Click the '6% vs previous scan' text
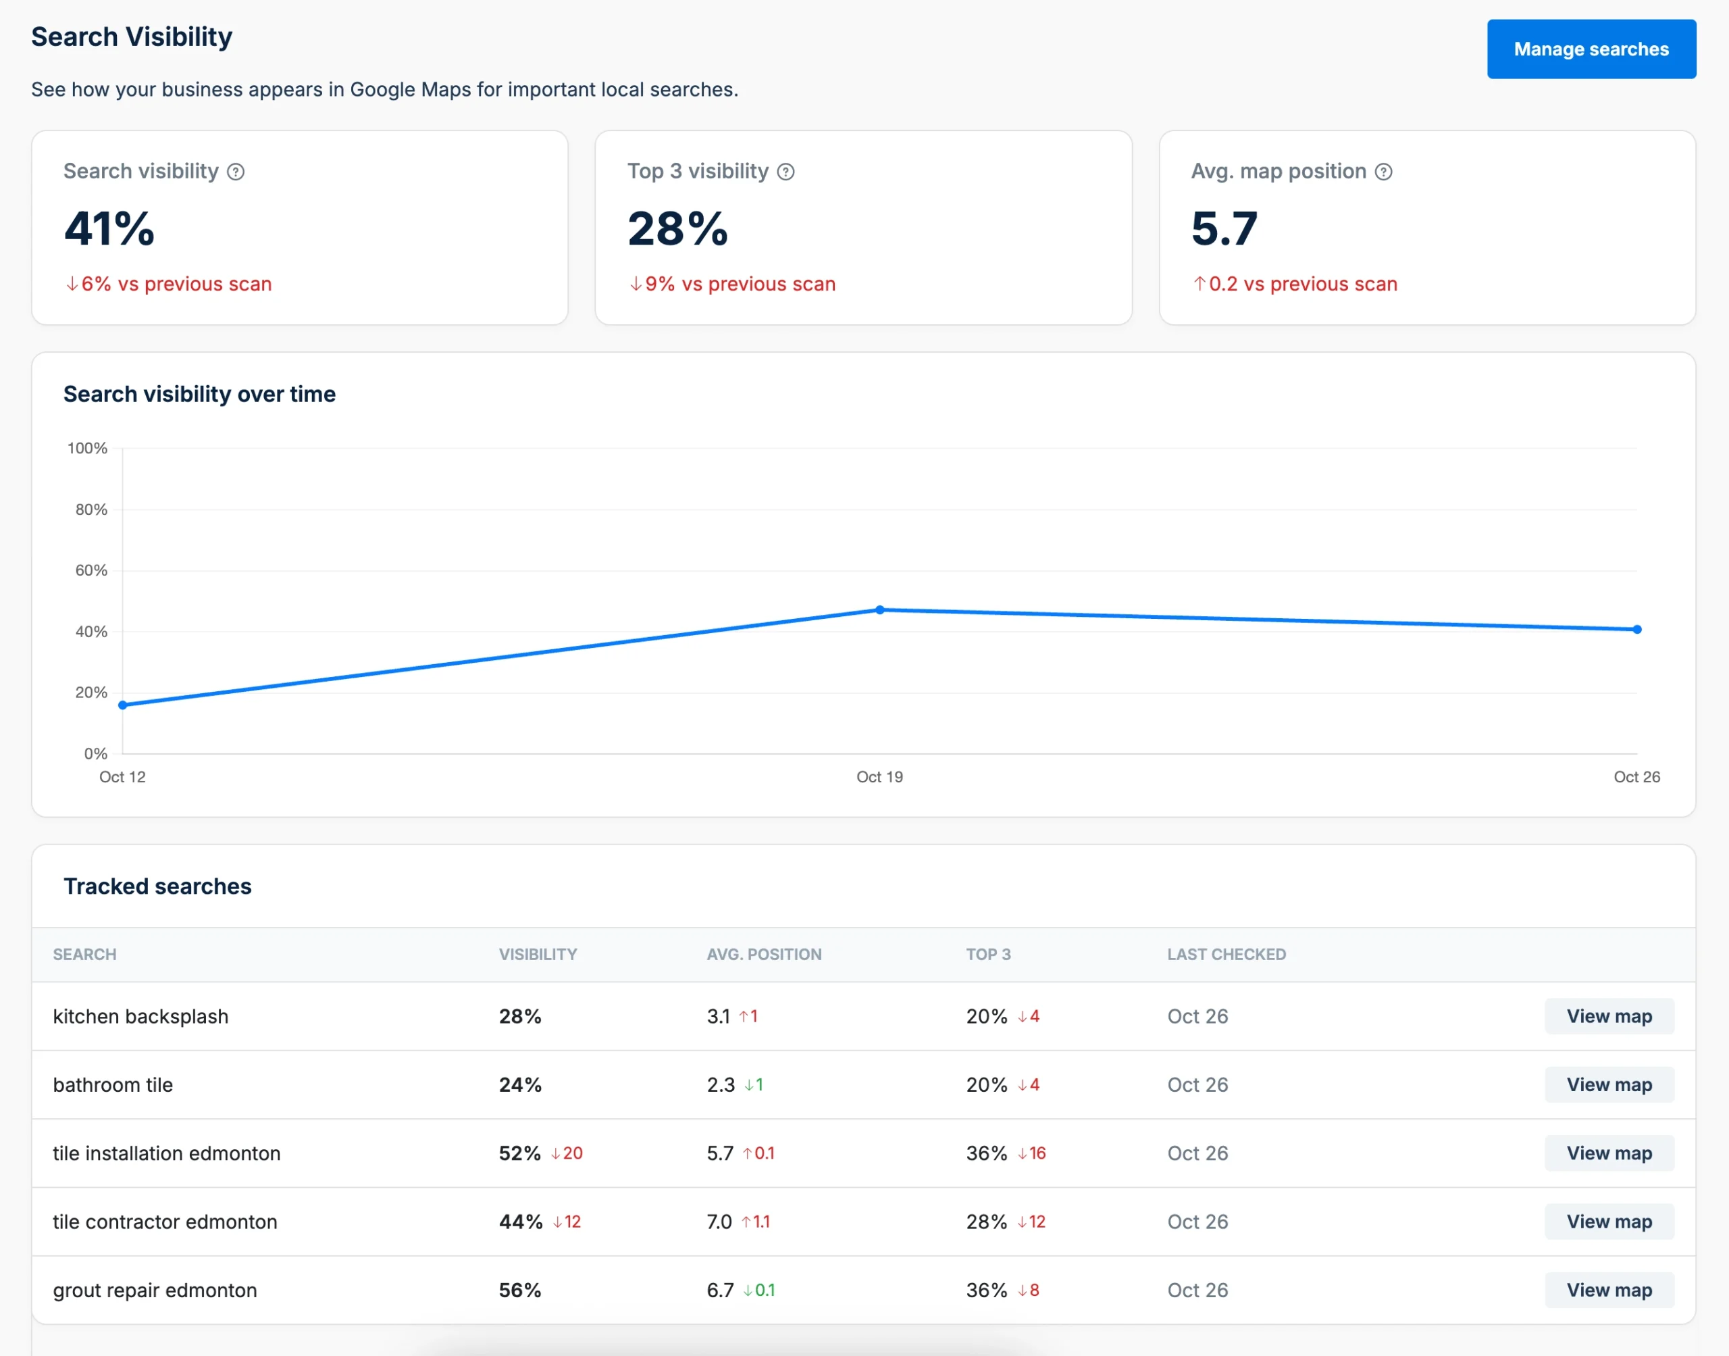 pos(176,283)
